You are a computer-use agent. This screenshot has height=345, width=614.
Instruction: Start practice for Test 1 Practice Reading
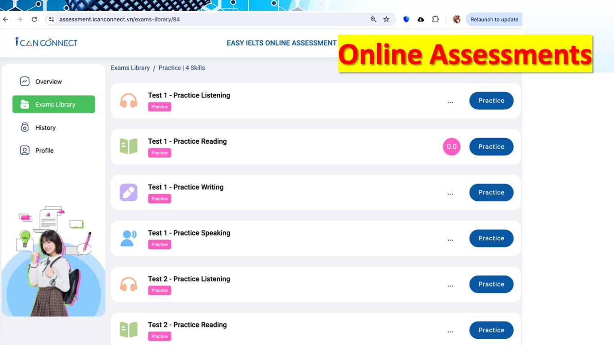point(491,146)
